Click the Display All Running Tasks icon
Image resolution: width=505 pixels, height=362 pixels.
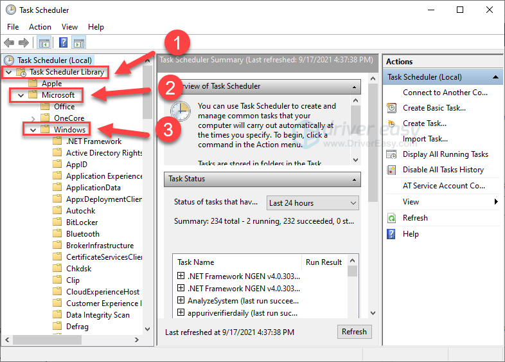391,154
